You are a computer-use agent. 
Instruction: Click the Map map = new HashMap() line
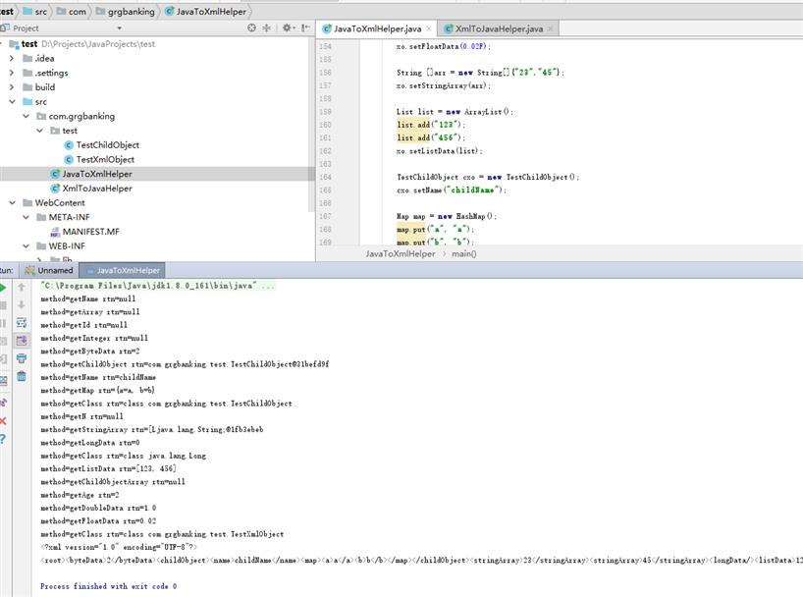[x=446, y=216]
